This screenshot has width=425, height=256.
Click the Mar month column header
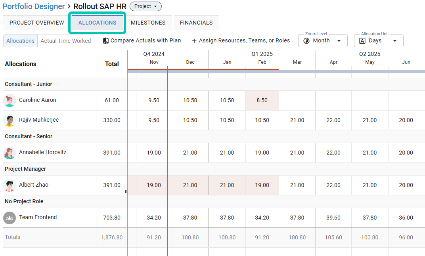click(x=297, y=62)
